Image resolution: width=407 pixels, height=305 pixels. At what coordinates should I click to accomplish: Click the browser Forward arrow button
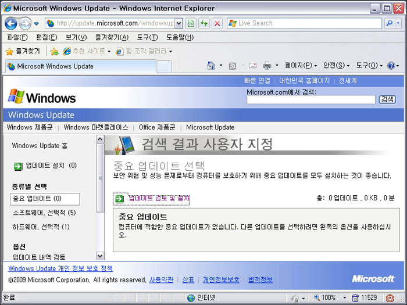(x=25, y=24)
